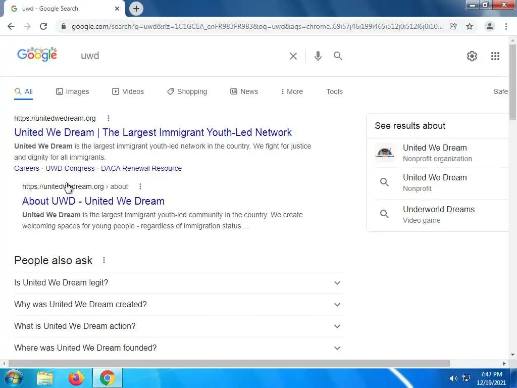
Task: Click the network tray icon
Action: click(x=466, y=378)
